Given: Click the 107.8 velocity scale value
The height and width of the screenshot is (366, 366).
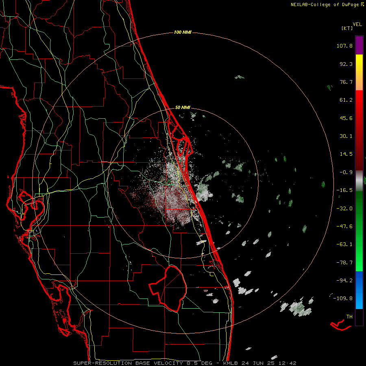Looking at the screenshot, I should click(x=344, y=46).
